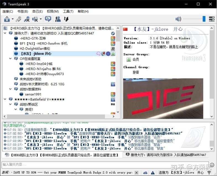Click the disconnect from server toolbar icon
The image size is (217, 176).
7,19
